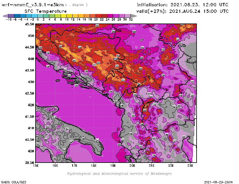Click the 45N latitude axis label
Image resolution: width=239 pixels, height=184 pixels.
pos(31,36)
